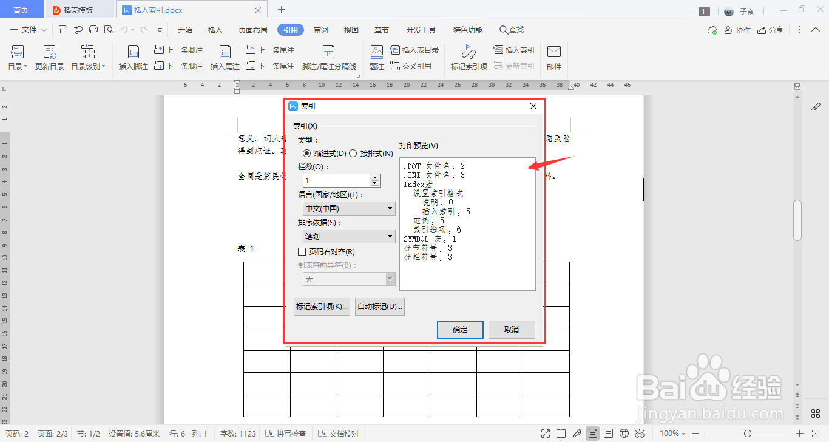The image size is (829, 442).
Task: Enable the 页码右对齐(R) checkbox
Action: click(x=302, y=251)
